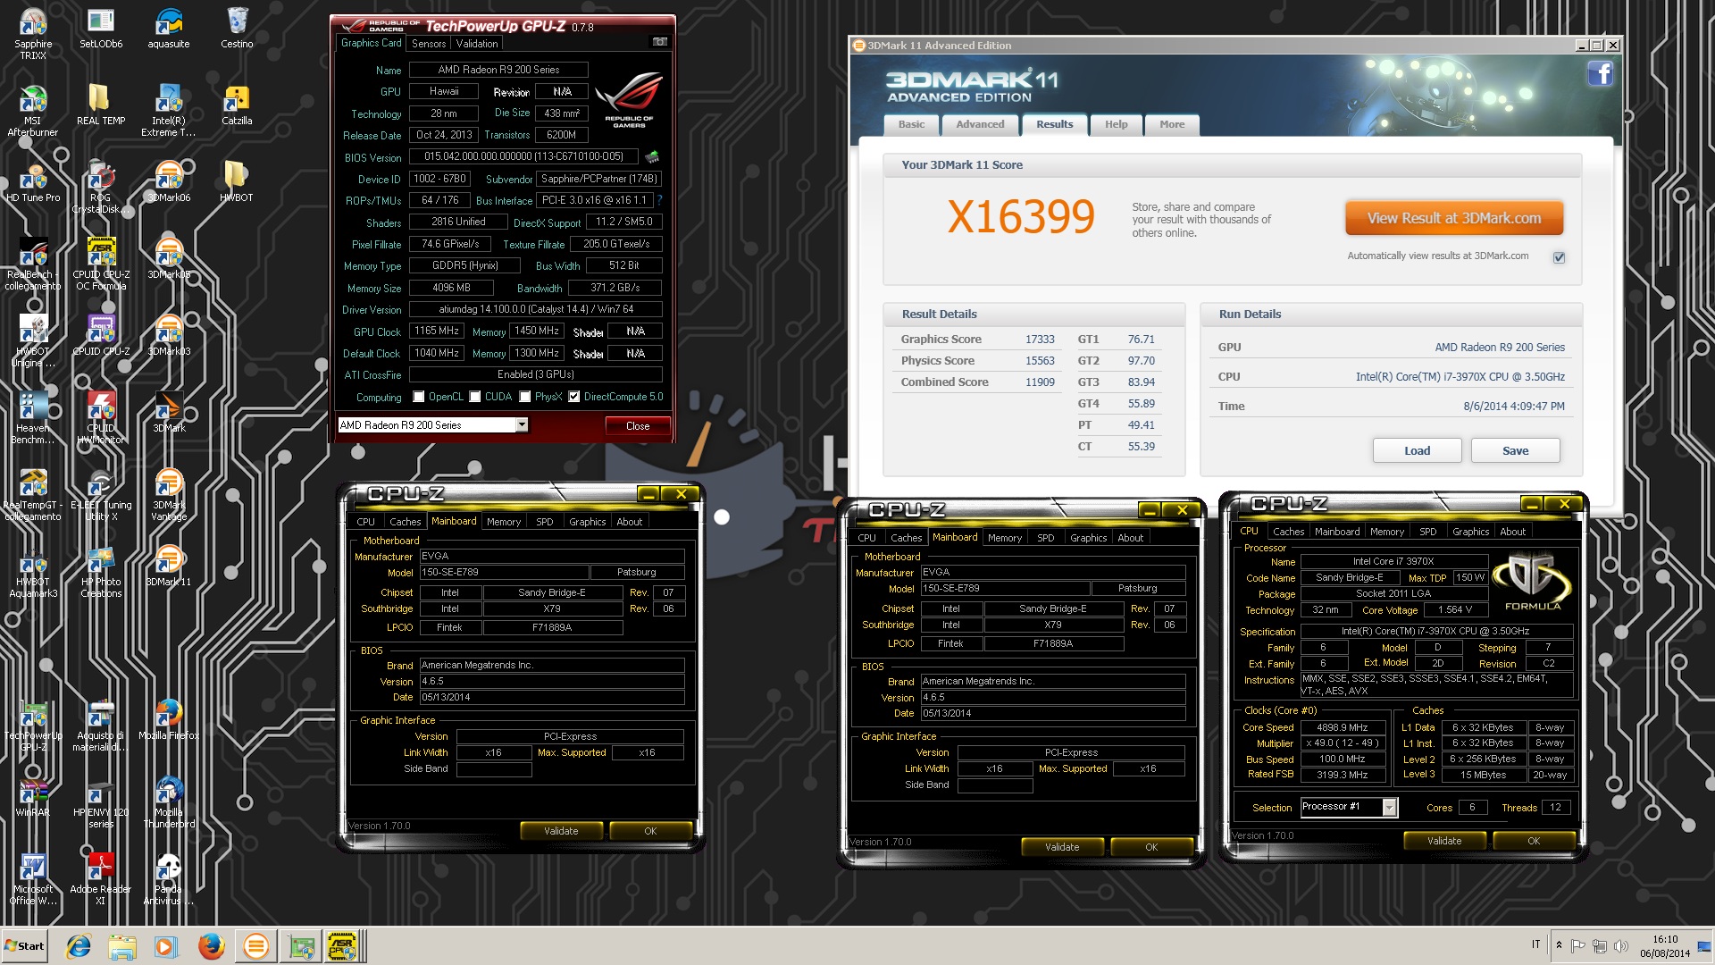Open the CPUID HWMonitor desktop icon

(101, 418)
